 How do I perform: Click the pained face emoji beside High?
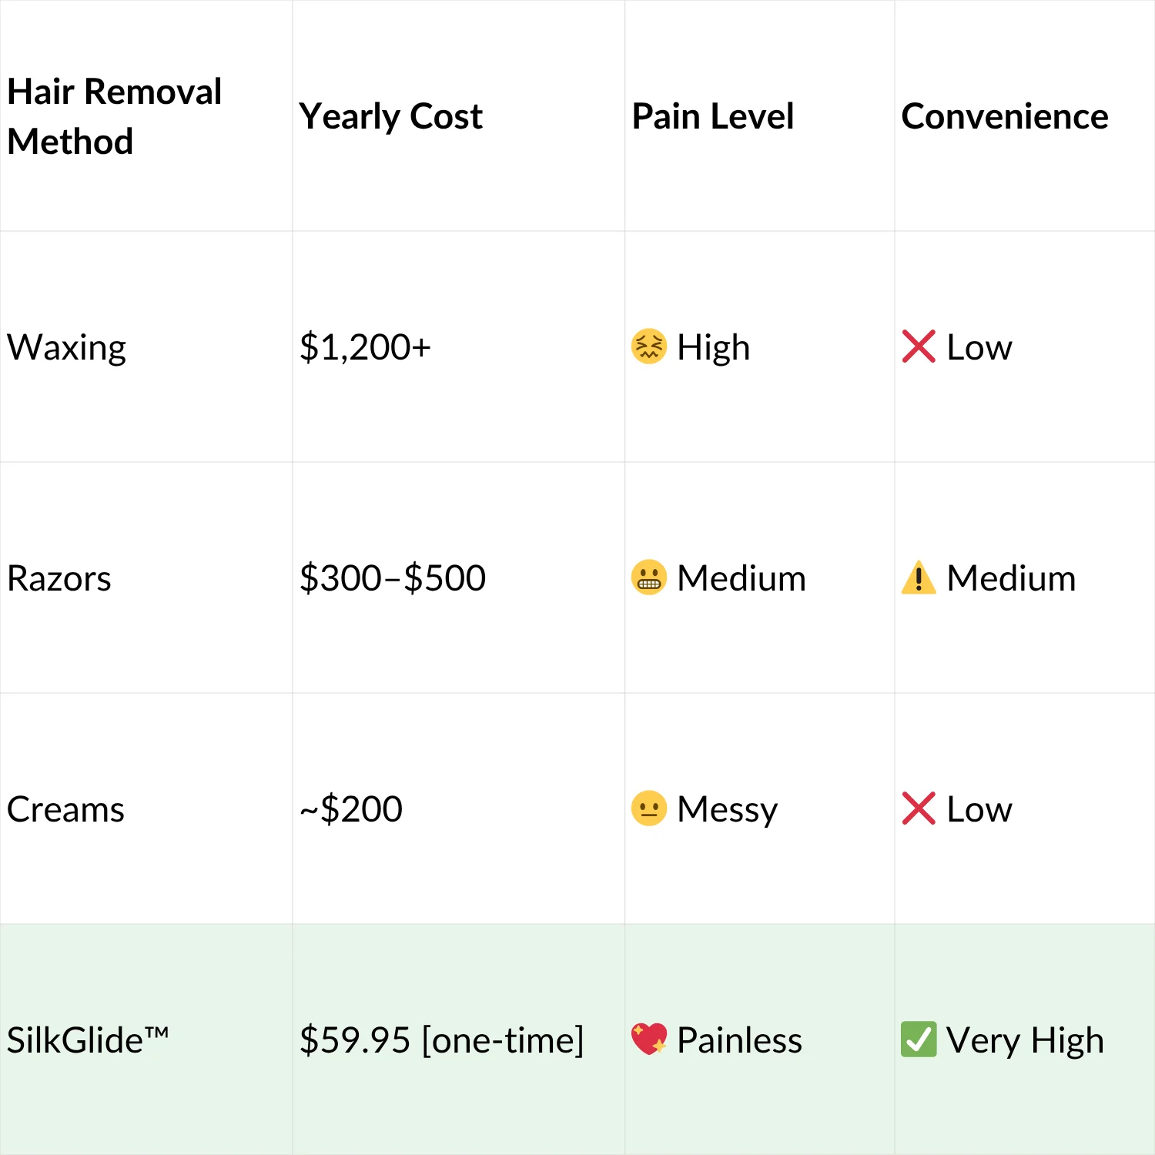pyautogui.click(x=649, y=346)
